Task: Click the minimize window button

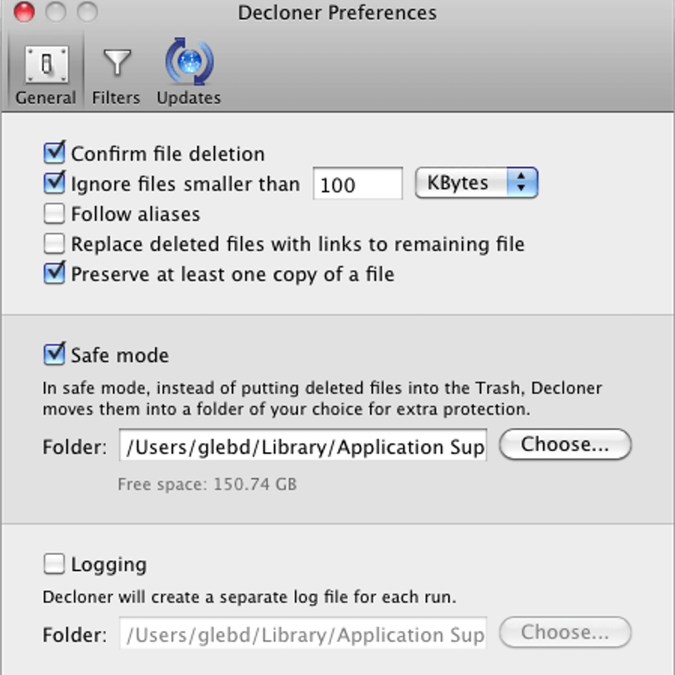Action: coord(56,12)
